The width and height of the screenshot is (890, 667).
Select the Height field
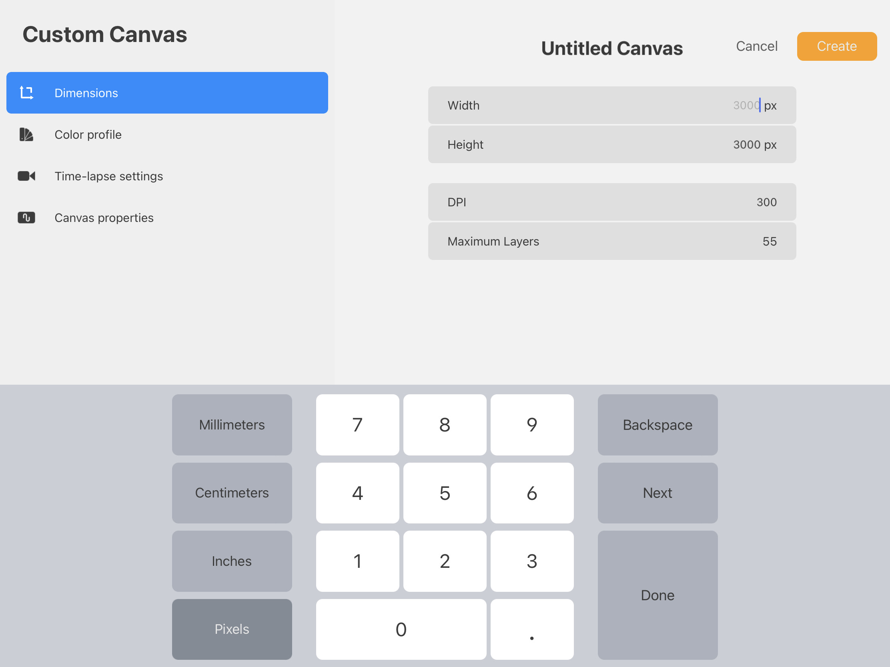pyautogui.click(x=611, y=145)
